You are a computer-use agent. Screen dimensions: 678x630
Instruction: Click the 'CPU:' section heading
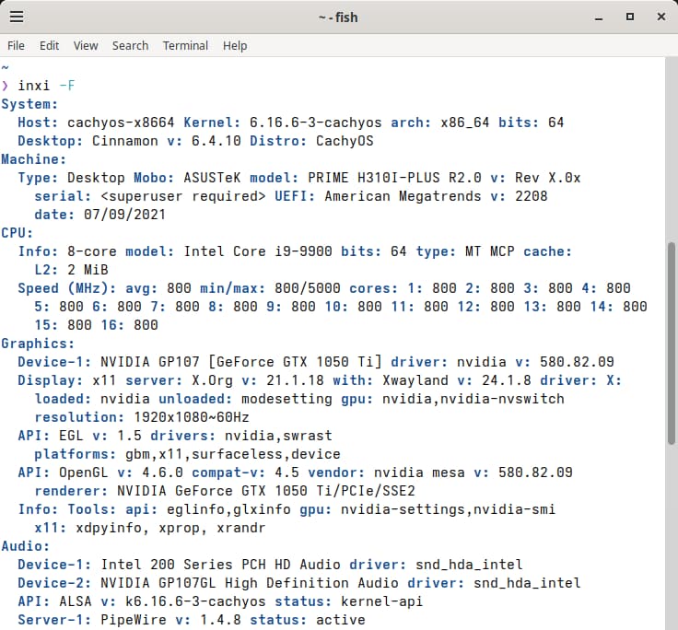(18, 233)
